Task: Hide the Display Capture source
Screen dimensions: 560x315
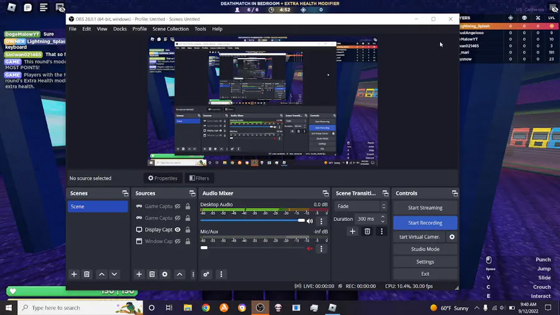Action: pos(177,230)
